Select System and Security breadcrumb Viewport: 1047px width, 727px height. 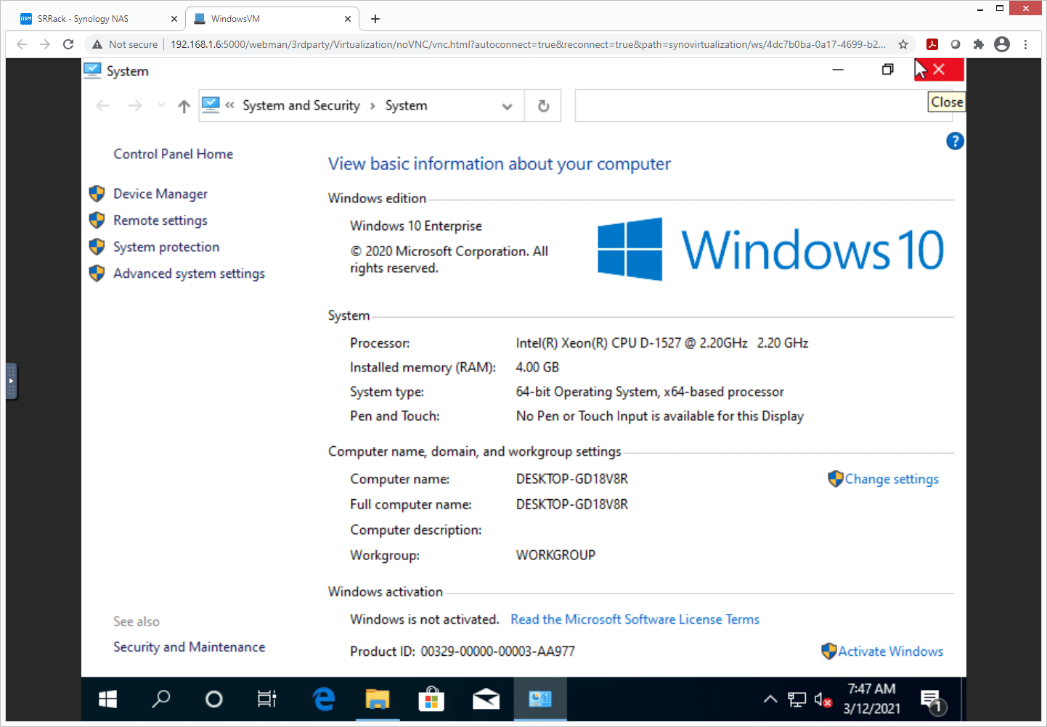point(301,106)
